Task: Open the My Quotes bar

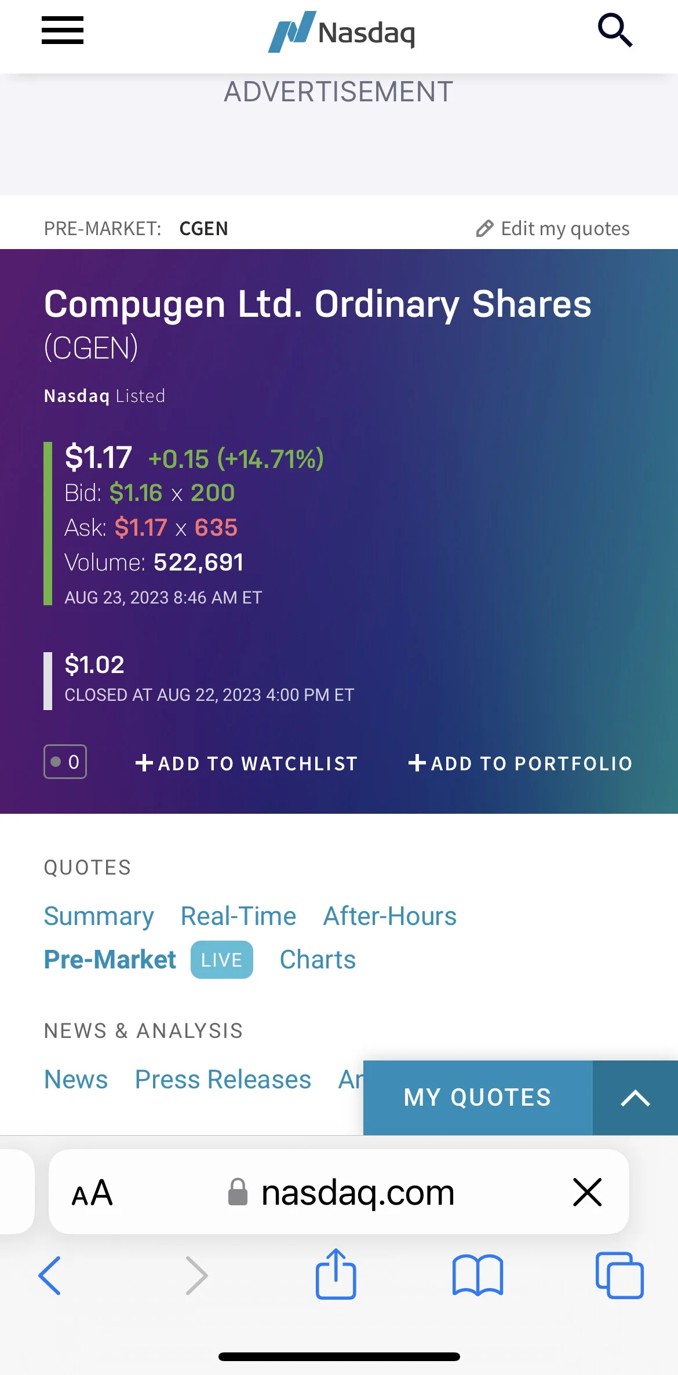Action: click(477, 1098)
